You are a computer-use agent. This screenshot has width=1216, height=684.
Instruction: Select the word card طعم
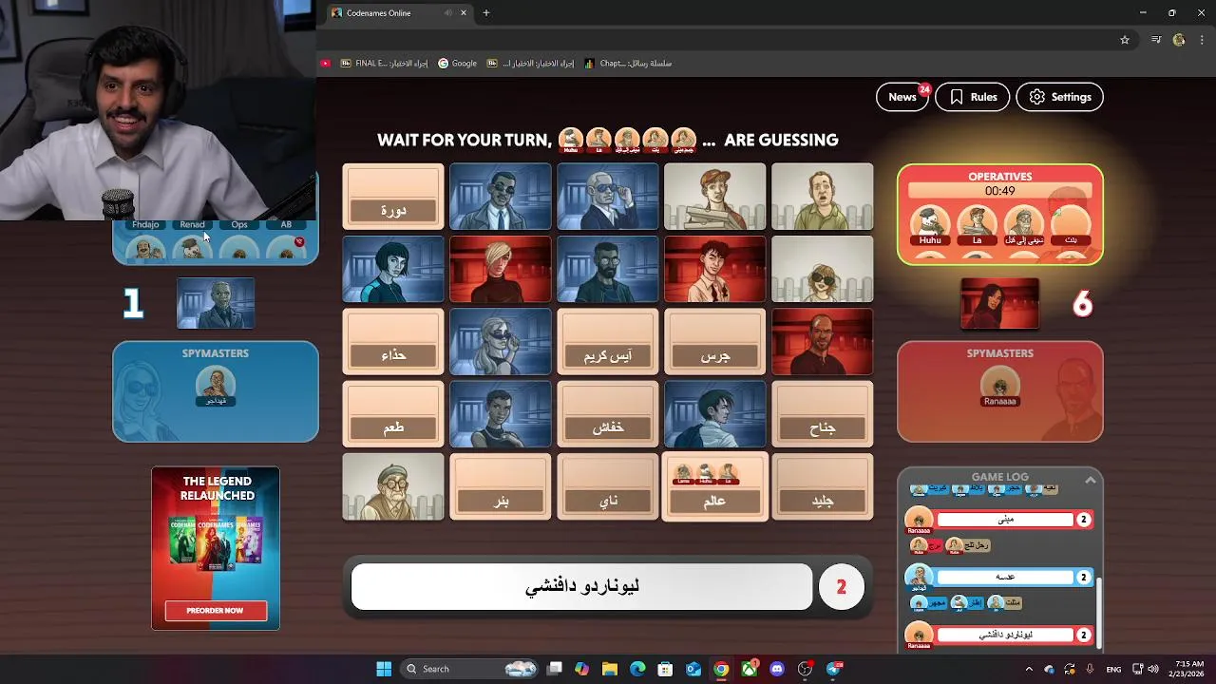point(393,414)
